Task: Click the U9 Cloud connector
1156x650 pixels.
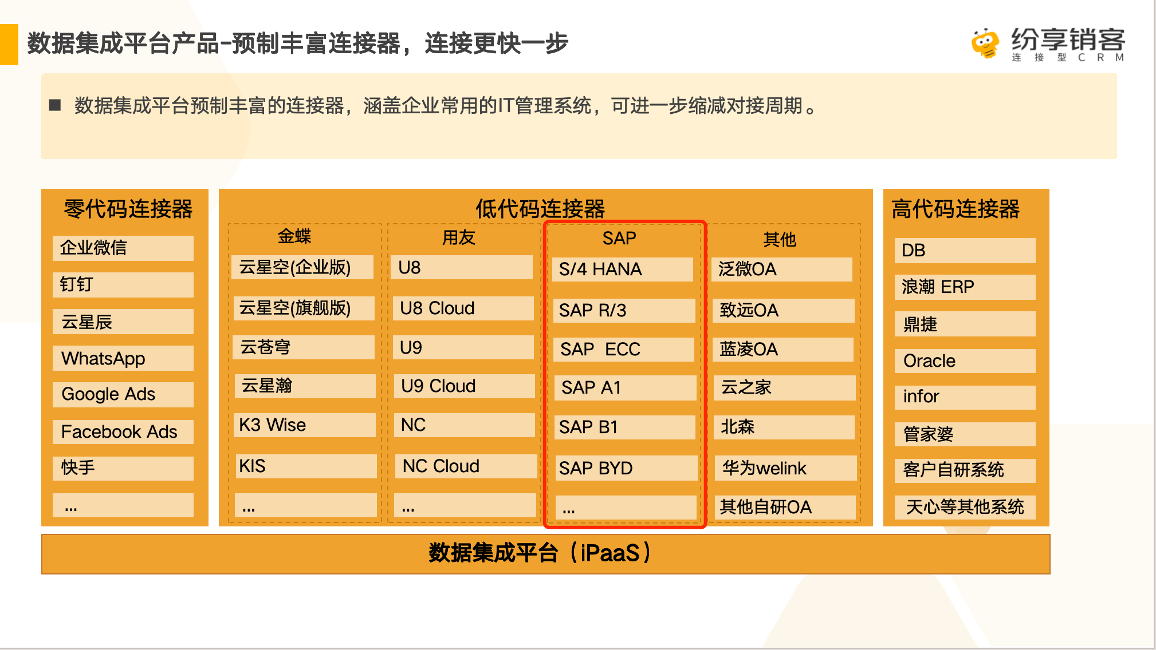Action: coord(464,386)
